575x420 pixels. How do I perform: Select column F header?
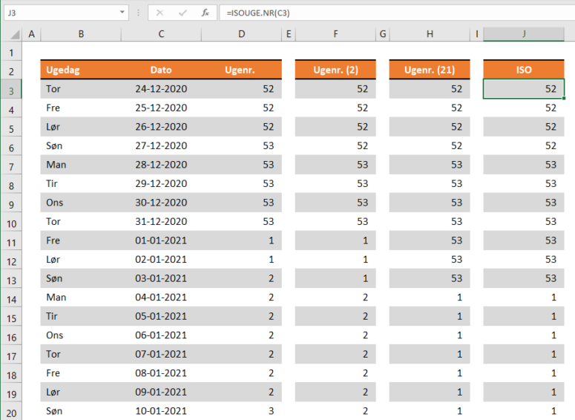(335, 34)
